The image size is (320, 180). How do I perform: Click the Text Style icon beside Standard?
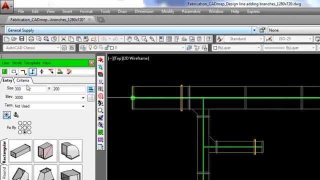pyautogui.click(x=219, y=39)
